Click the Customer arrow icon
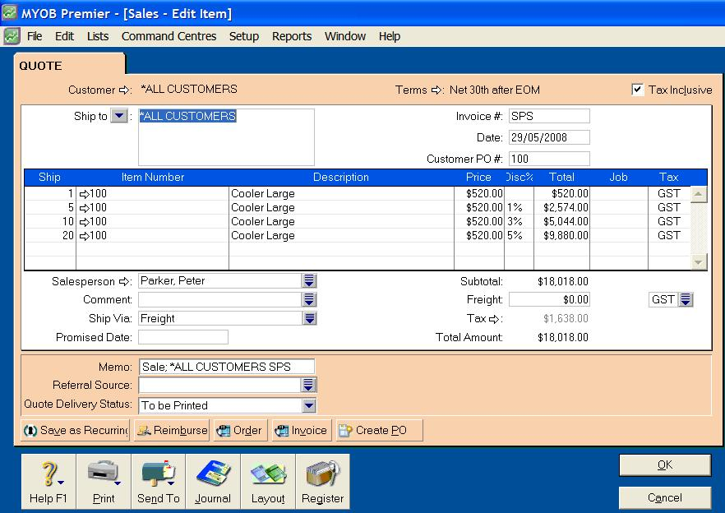Screen dimensions: 725x513 124,90
